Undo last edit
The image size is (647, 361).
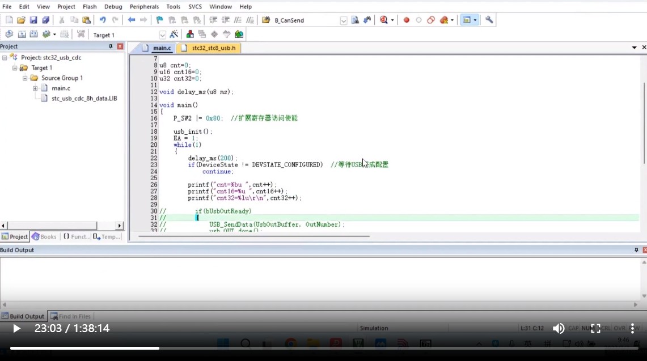pos(102,20)
